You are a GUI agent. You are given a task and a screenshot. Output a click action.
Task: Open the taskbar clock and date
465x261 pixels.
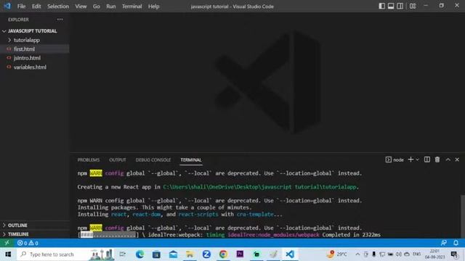point(434,254)
